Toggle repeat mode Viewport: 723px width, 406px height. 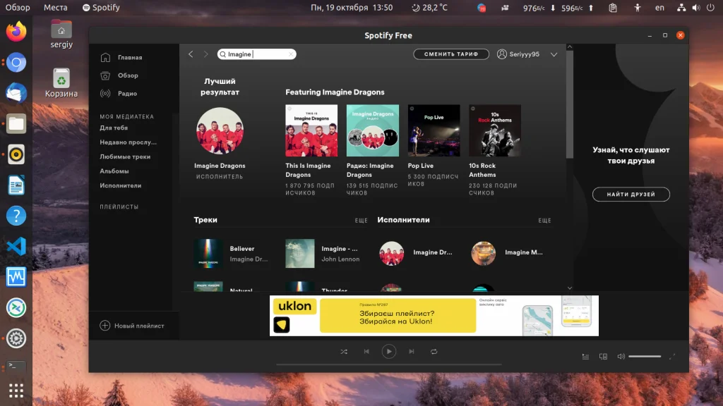pos(434,352)
